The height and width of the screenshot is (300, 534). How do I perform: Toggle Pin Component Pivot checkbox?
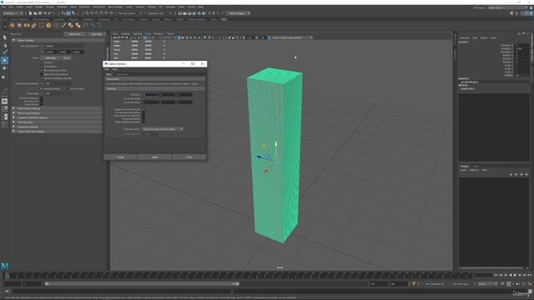coord(43,70)
